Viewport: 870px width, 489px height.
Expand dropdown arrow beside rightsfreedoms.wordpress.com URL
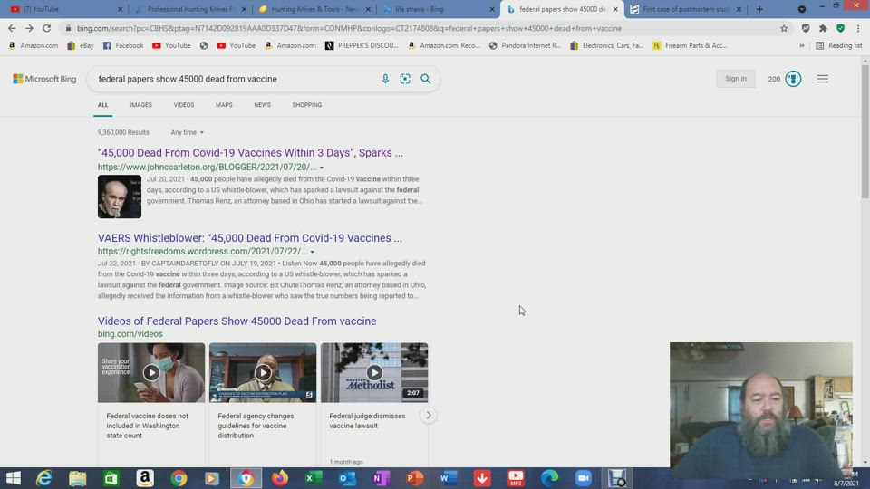313,252
